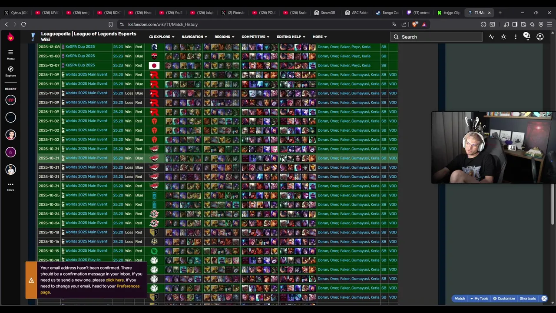The image size is (556, 313).
Task: Click the Leaguepedia trophy wiki icon
Action: pos(33,37)
